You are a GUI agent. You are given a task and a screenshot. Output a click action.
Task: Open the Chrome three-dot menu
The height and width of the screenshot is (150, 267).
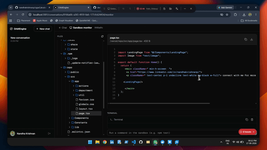click(x=256, y=15)
